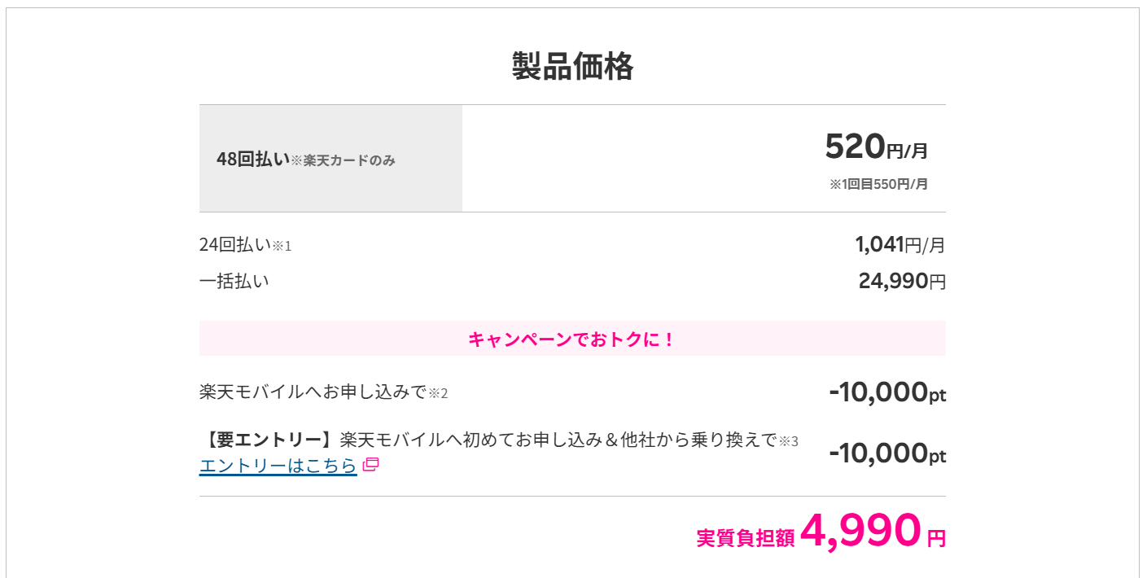Open the エントリーはこちら link
This screenshot has height=578, width=1147.
(278, 466)
